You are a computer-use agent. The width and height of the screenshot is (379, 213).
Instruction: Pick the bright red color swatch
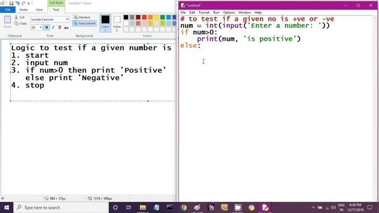pyautogui.click(x=144, y=17)
